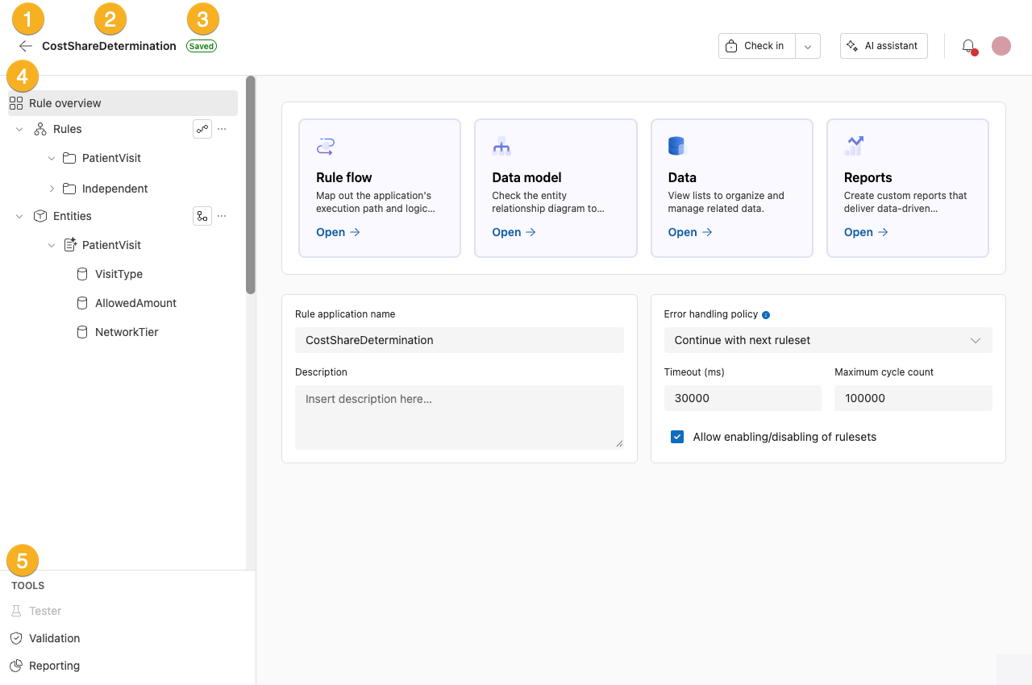1032x685 pixels.
Task: Open the Rule flow panel icon
Action: click(x=325, y=146)
